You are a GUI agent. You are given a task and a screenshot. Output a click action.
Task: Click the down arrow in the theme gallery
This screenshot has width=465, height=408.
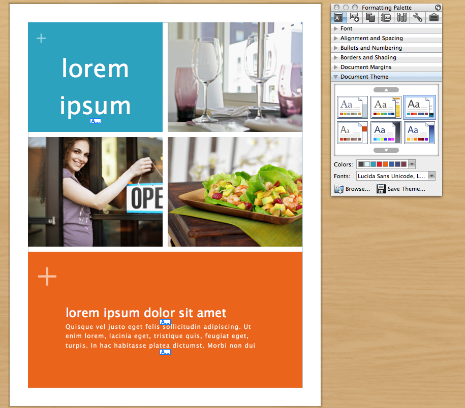(386, 150)
